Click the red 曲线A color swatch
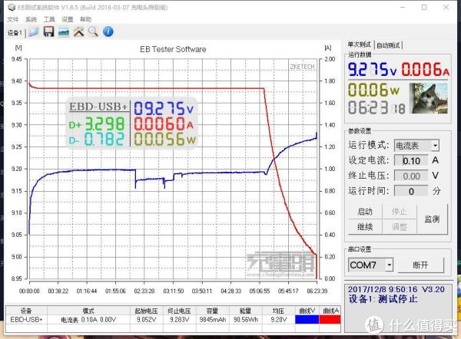461x339 pixels. tap(330, 320)
